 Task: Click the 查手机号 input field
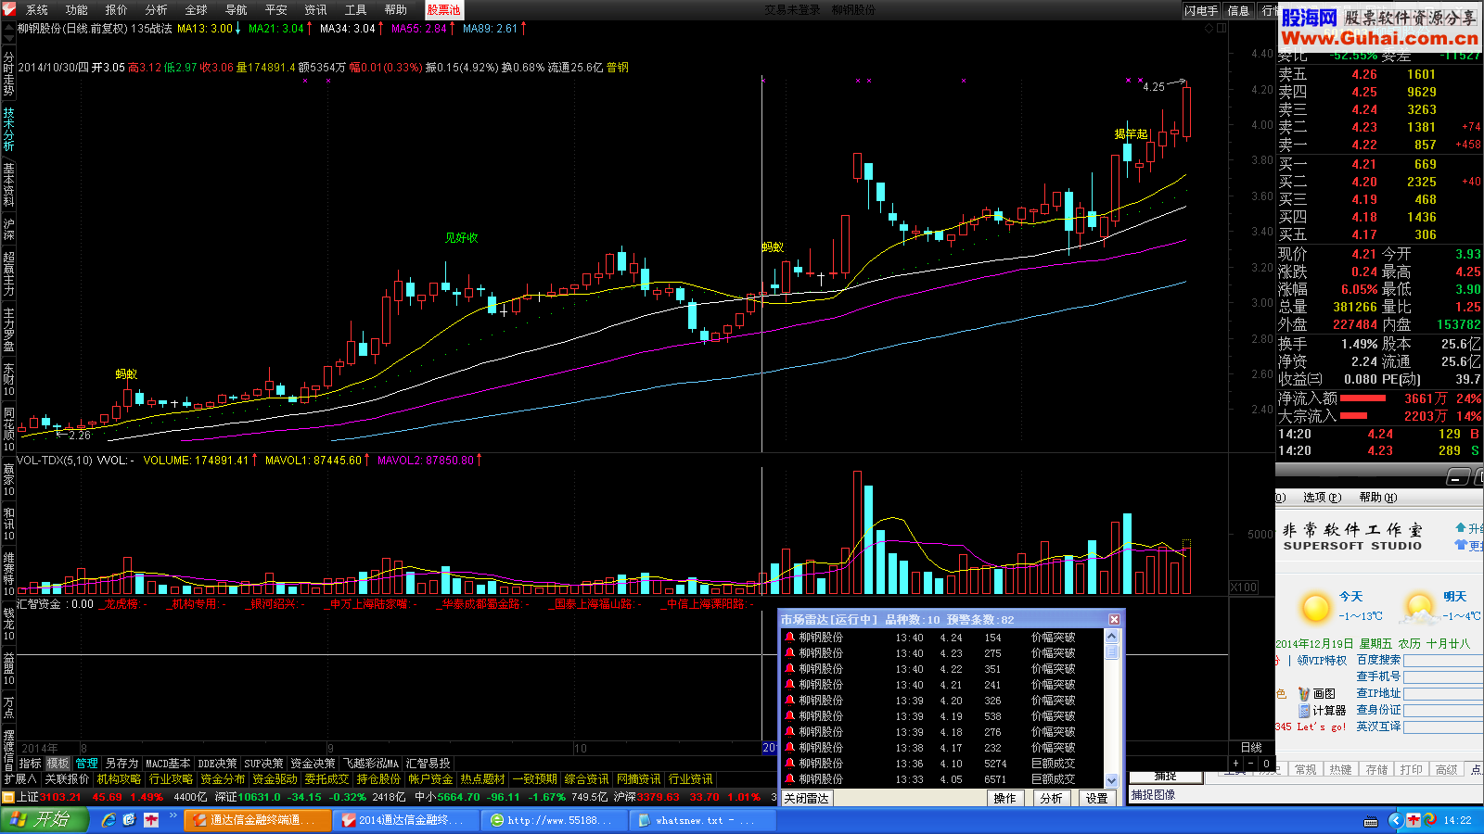[1443, 676]
